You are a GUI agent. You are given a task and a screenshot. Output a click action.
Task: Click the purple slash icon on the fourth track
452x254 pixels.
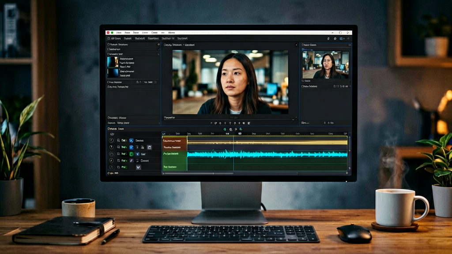pyautogui.click(x=132, y=161)
